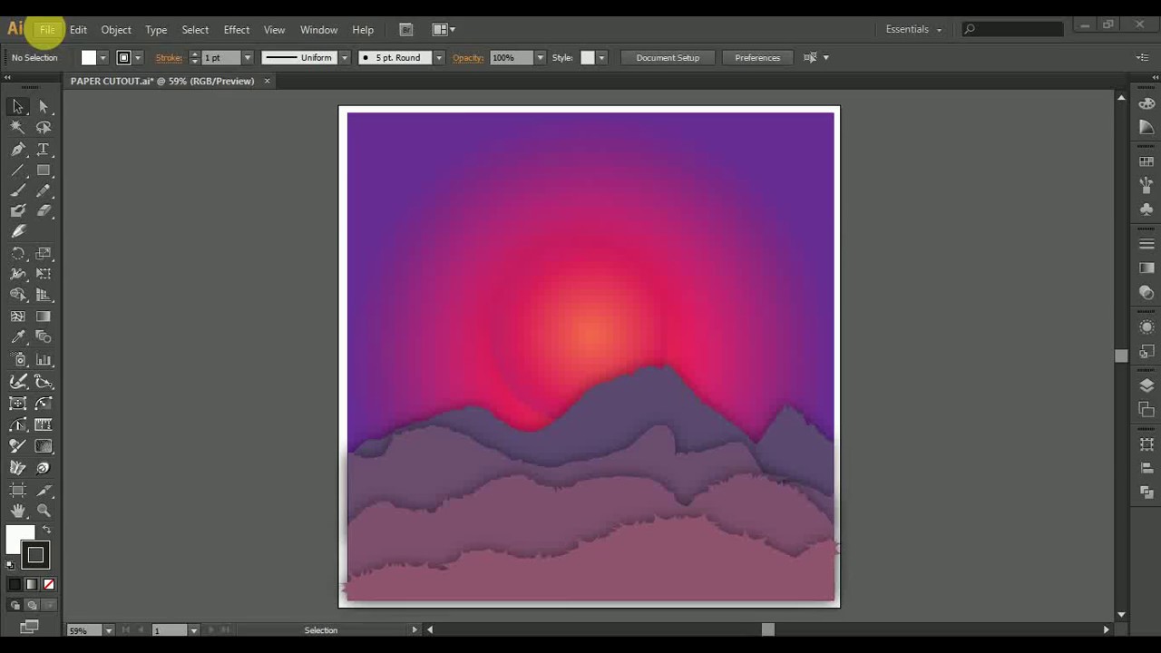1161x653 pixels.
Task: Open the Opacity panel link
Action: coord(468,58)
